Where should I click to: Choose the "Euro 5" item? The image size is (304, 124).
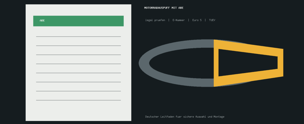point(197,20)
